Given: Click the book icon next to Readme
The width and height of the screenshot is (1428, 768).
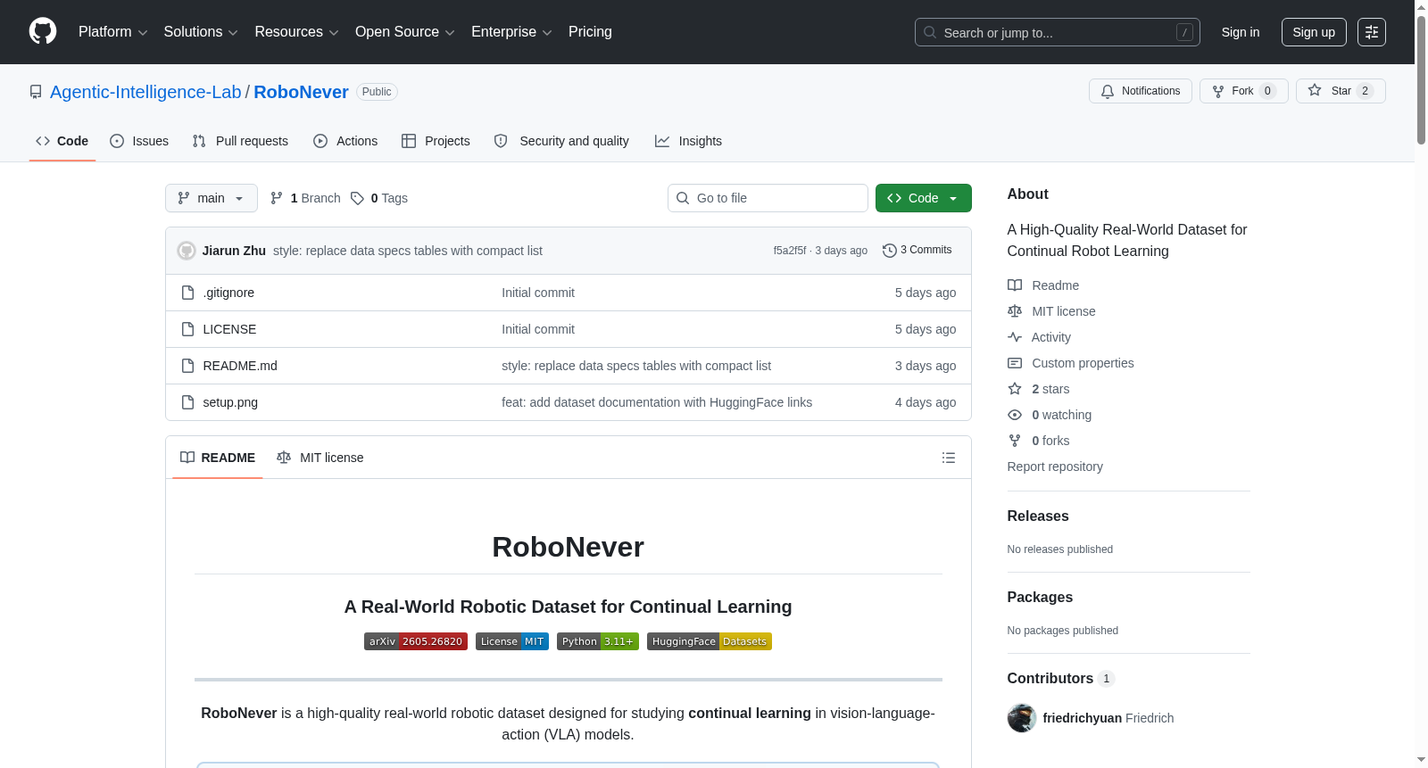Looking at the screenshot, I should pyautogui.click(x=1015, y=285).
